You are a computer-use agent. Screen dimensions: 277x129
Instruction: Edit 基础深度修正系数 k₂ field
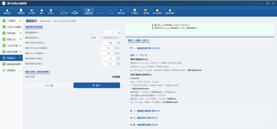pyautogui.click(x=108, y=64)
